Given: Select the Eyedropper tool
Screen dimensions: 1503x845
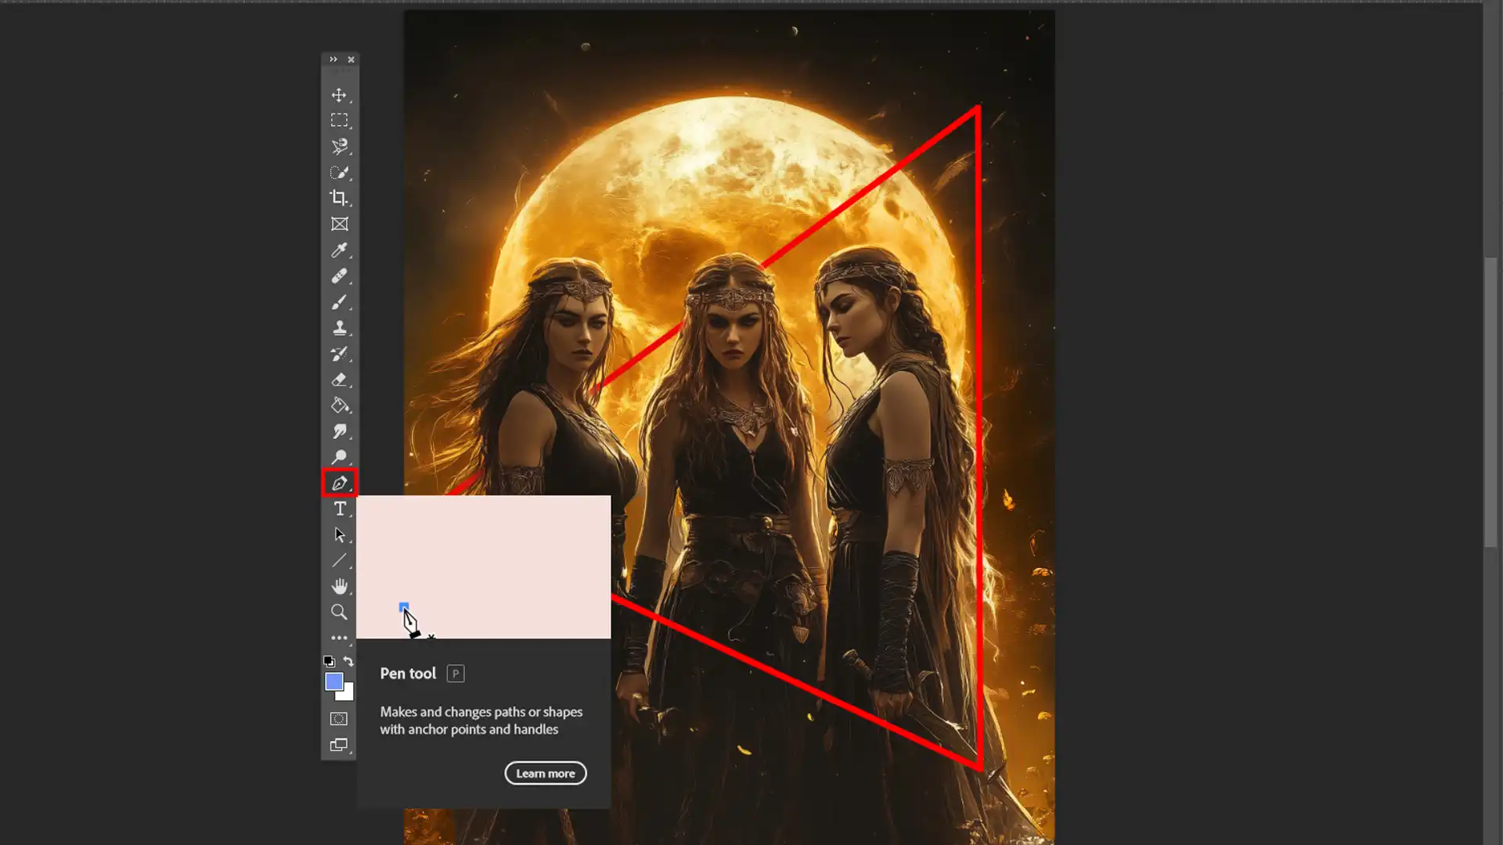Looking at the screenshot, I should [x=339, y=250].
